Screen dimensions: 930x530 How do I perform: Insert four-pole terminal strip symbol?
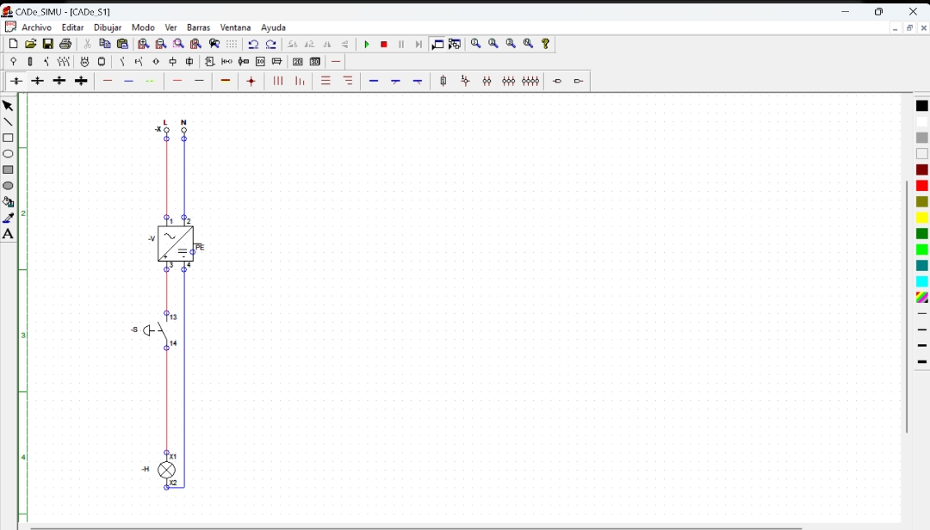coord(530,81)
